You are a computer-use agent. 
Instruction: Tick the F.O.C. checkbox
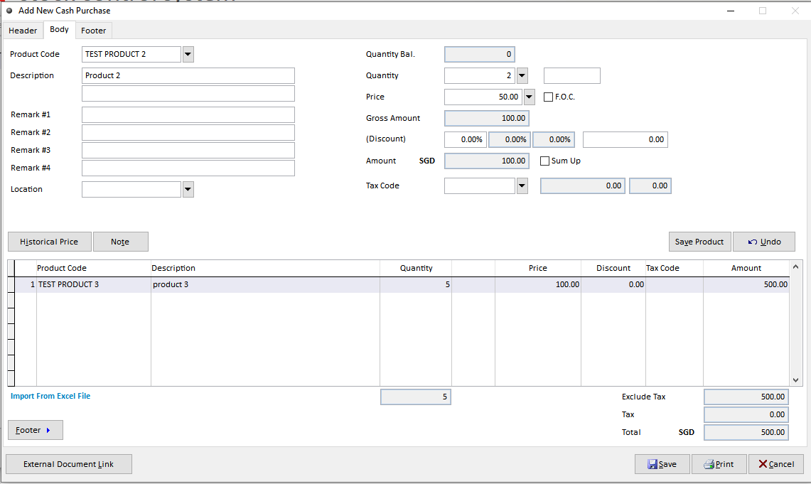pos(548,97)
